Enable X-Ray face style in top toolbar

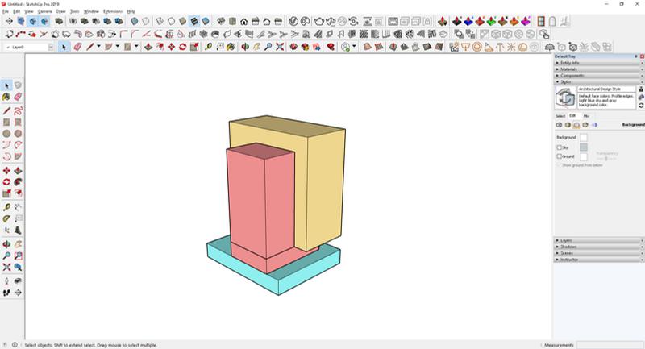point(135,21)
